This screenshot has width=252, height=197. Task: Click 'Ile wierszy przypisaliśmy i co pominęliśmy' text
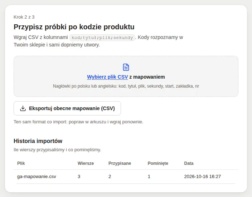[57, 150]
